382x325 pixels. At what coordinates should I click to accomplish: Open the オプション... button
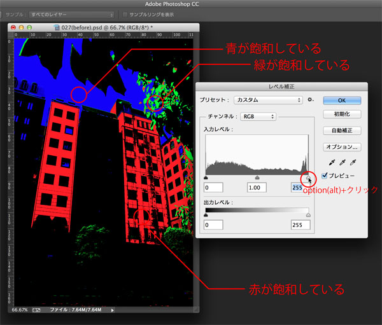pos(342,147)
